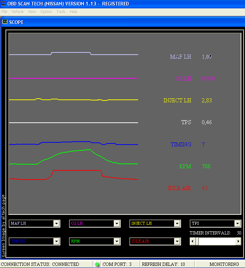Screen dimensions: 245x268
Task: Click the SCOPE window icon
Action: pyautogui.click(x=5, y=22)
